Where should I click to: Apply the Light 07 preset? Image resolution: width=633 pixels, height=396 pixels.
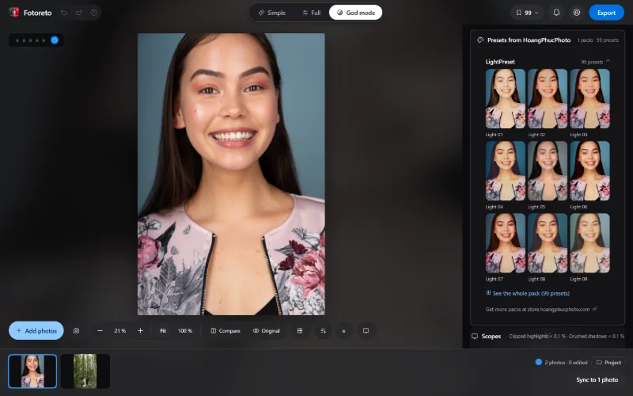[506, 243]
